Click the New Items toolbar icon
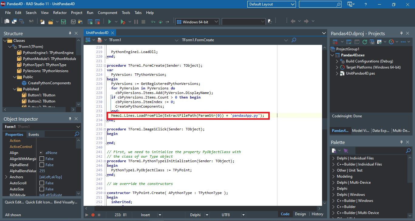 click(x=42, y=22)
